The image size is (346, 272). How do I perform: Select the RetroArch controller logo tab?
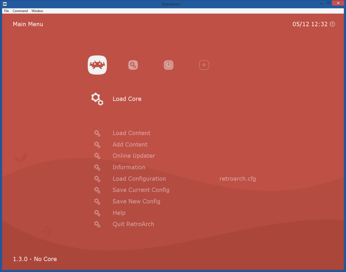tap(97, 65)
